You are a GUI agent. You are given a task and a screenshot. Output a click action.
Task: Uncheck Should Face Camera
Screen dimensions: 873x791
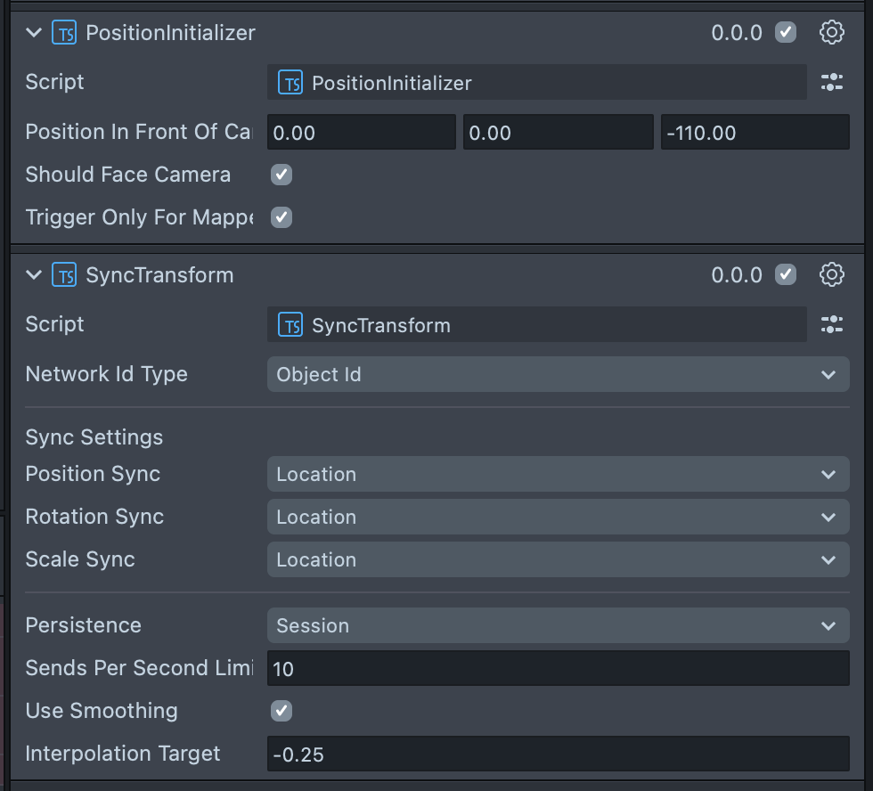[x=281, y=175]
